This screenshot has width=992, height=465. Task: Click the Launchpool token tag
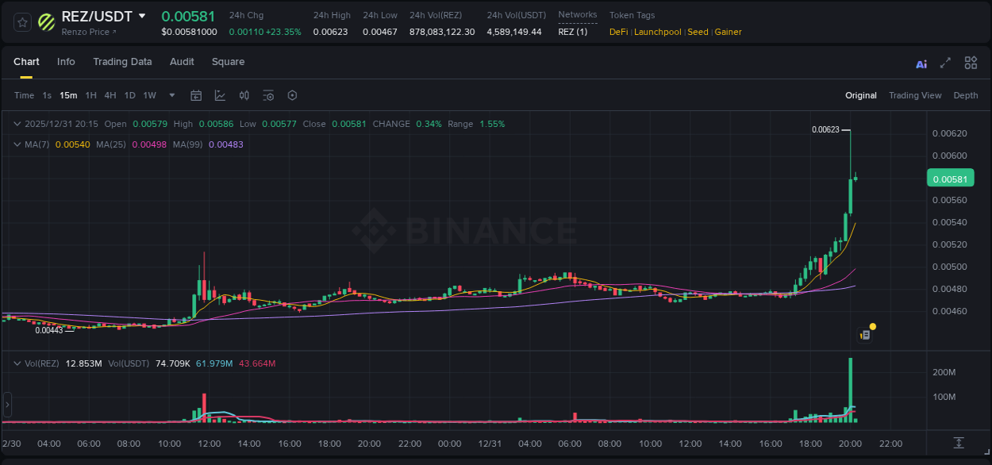(x=657, y=32)
